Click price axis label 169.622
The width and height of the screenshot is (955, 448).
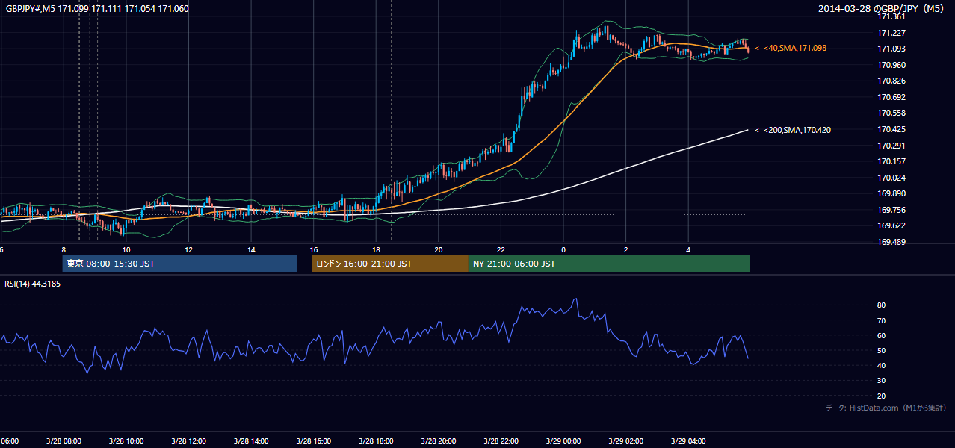[891, 225]
